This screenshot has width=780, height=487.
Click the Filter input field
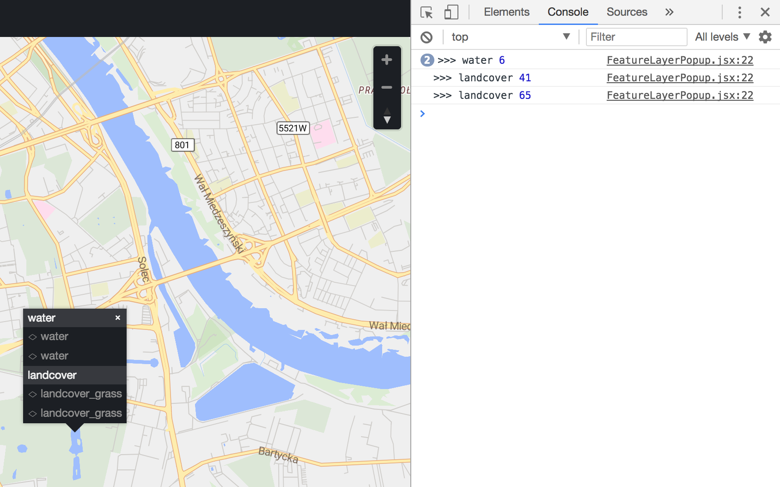636,37
